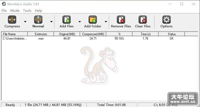Expand the Normal level dropdown arrow
200x107 pixels.
(51, 22)
